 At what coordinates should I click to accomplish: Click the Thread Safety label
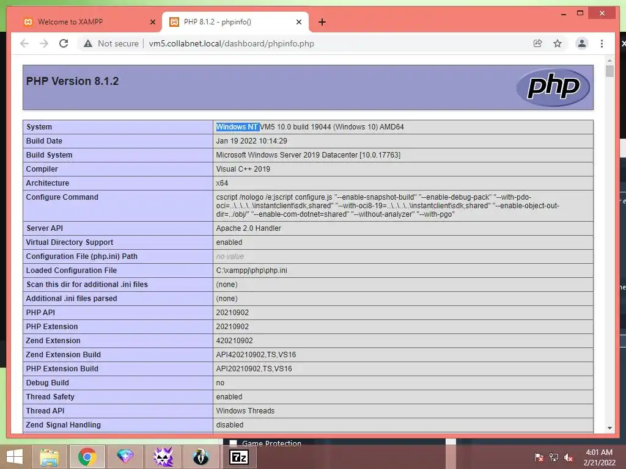pyautogui.click(x=50, y=396)
